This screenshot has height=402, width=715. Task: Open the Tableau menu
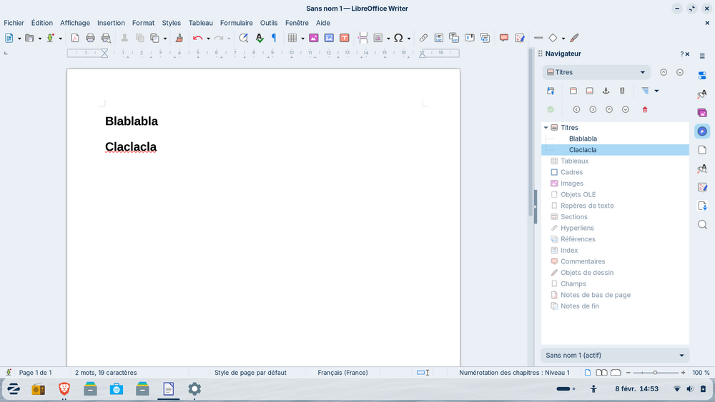200,23
